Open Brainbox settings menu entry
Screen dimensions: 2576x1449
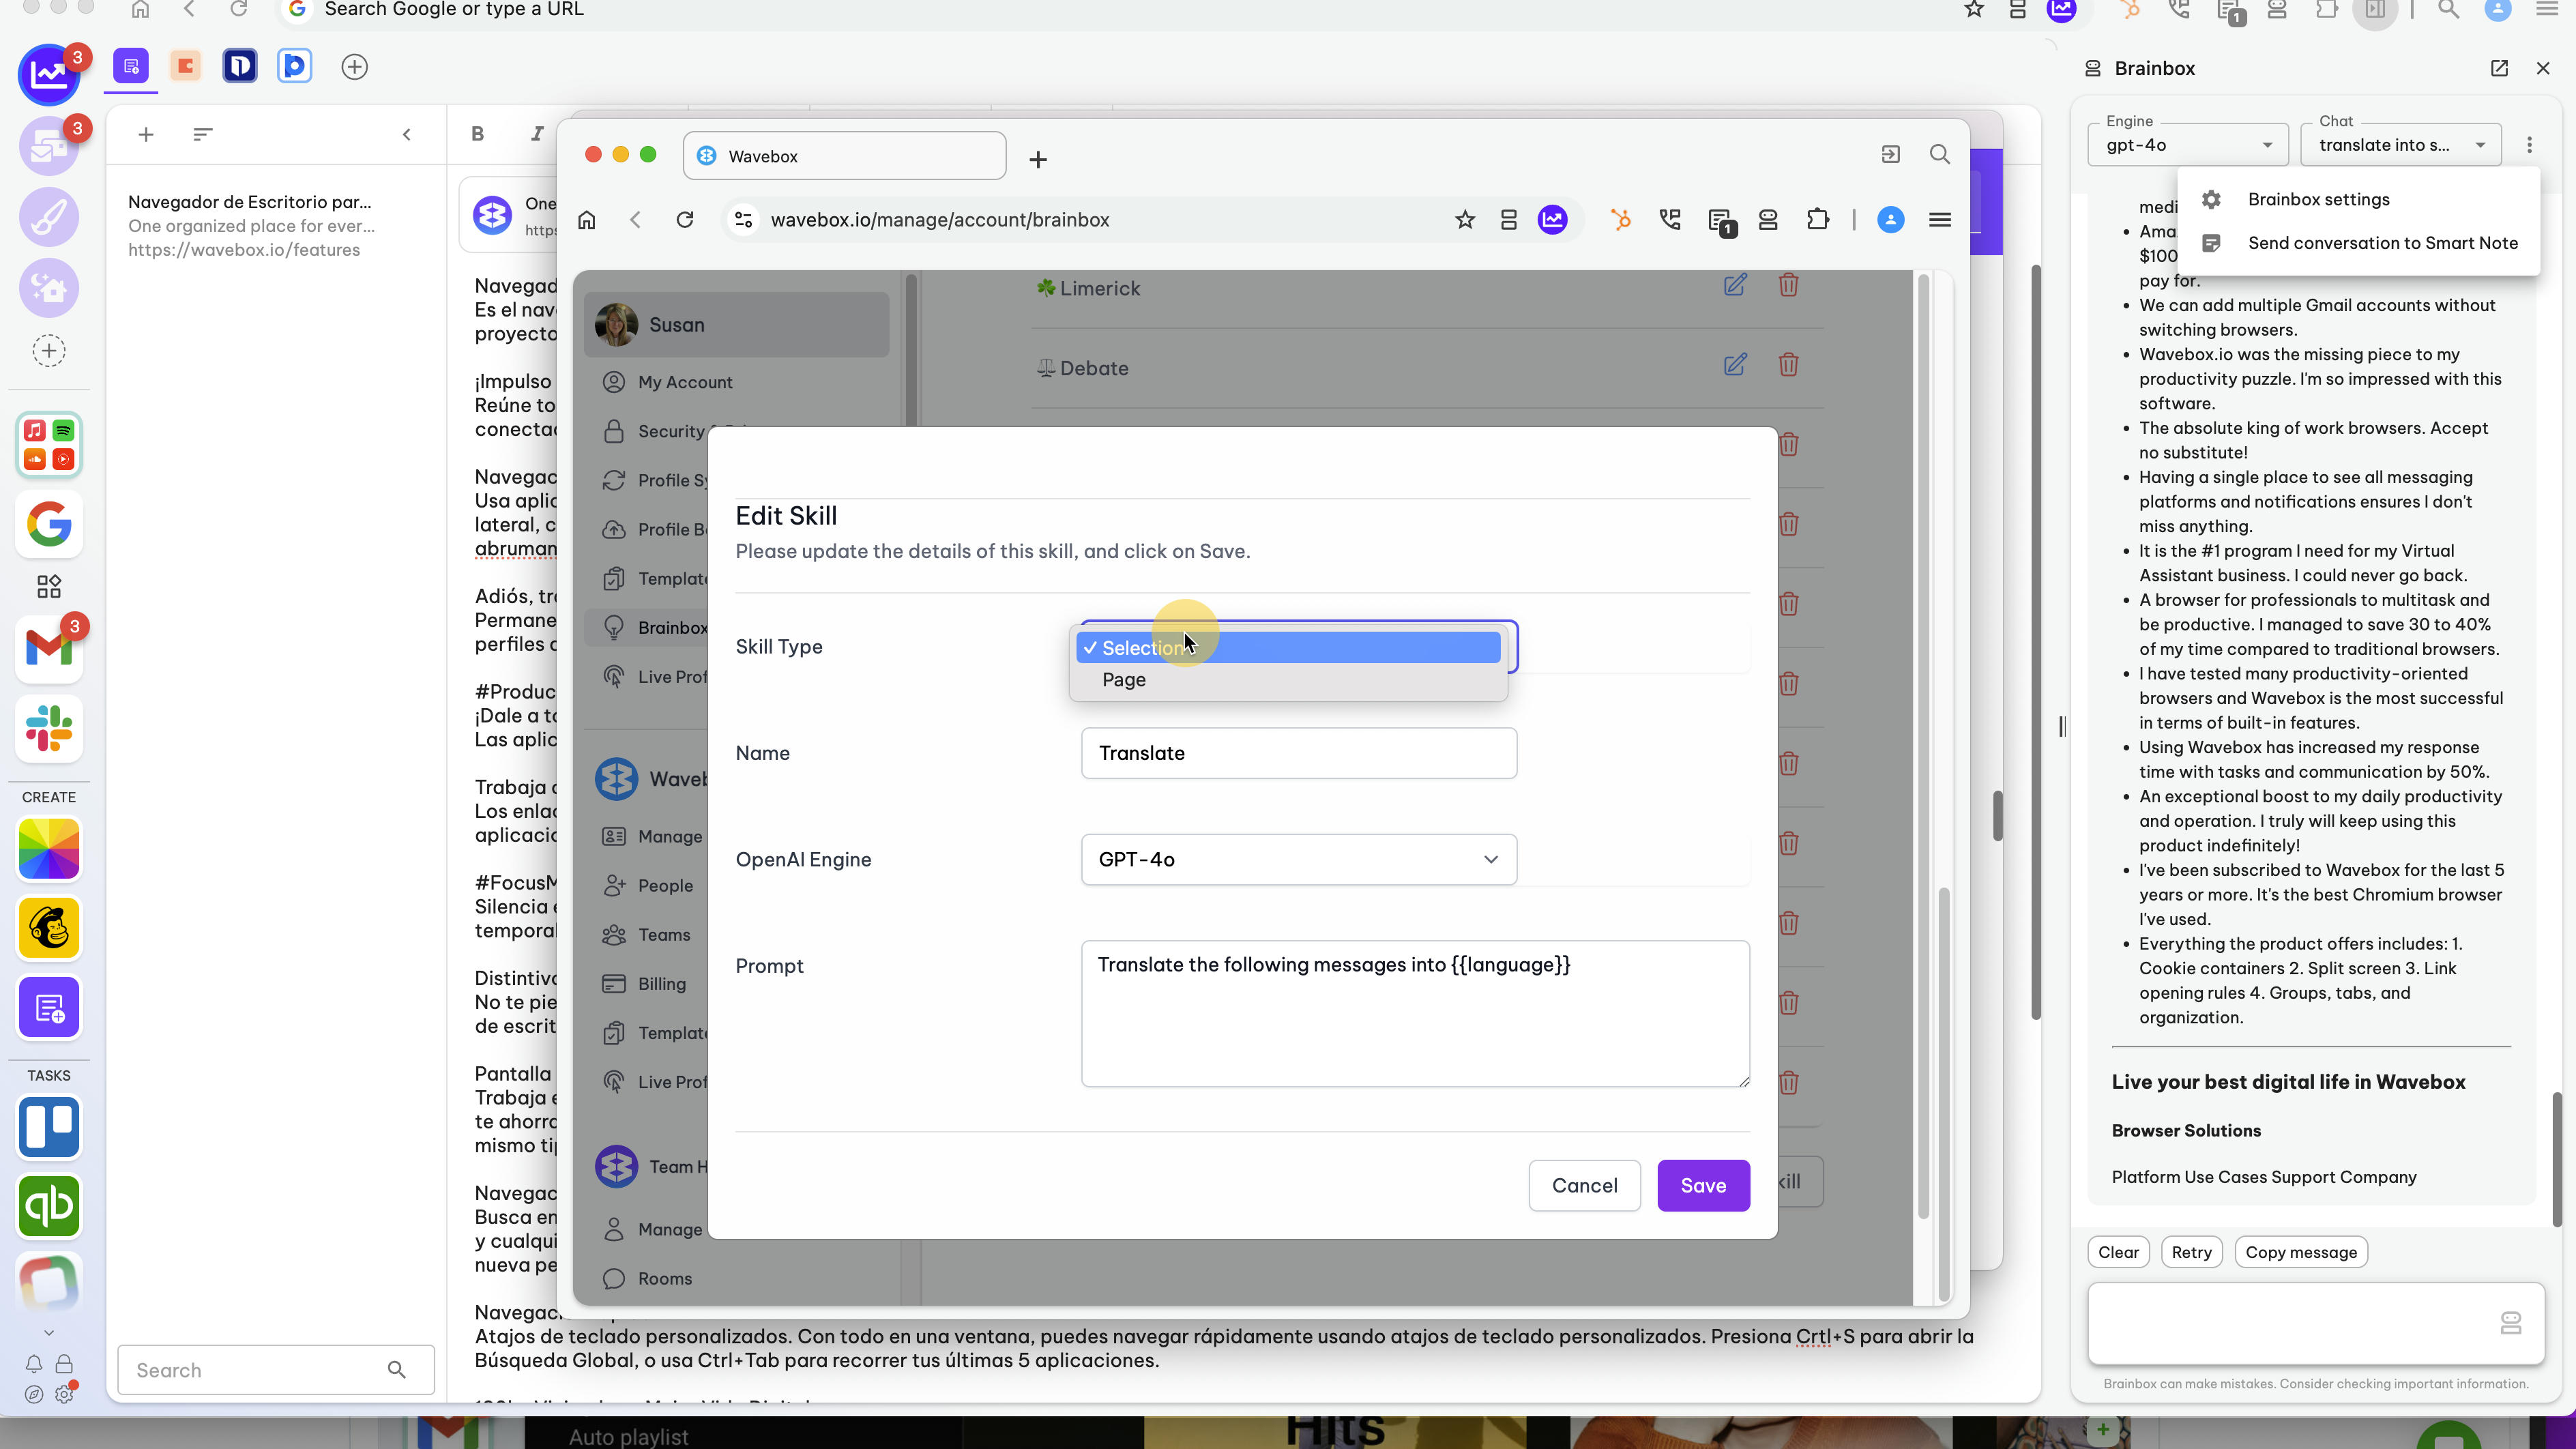pos(2358,199)
